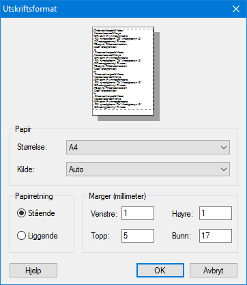Image resolution: width=247 pixels, height=285 pixels.
Task: Click the Stående label text
Action: [42, 213]
